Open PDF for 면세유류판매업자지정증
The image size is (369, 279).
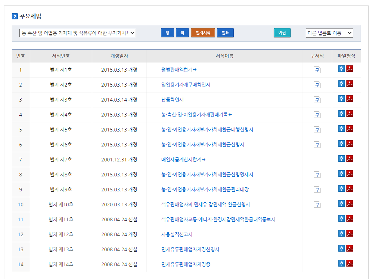point(350,264)
